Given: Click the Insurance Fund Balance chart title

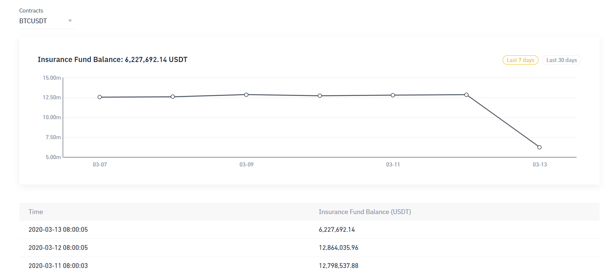Looking at the screenshot, I should tap(112, 59).
